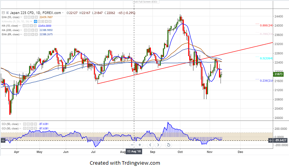
Task: Click the dark plus button at left of CCI pane
Action: tap(3, 141)
